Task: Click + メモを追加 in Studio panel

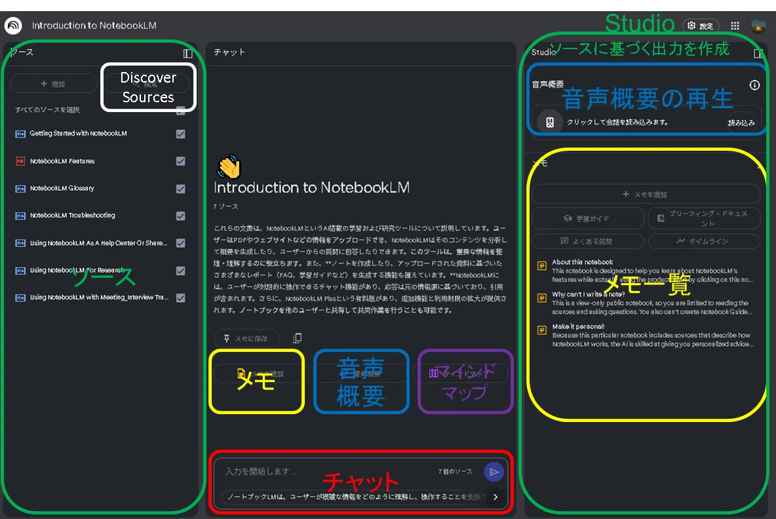Action: (646, 195)
